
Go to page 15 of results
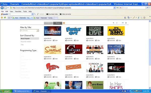pos(123,23)
